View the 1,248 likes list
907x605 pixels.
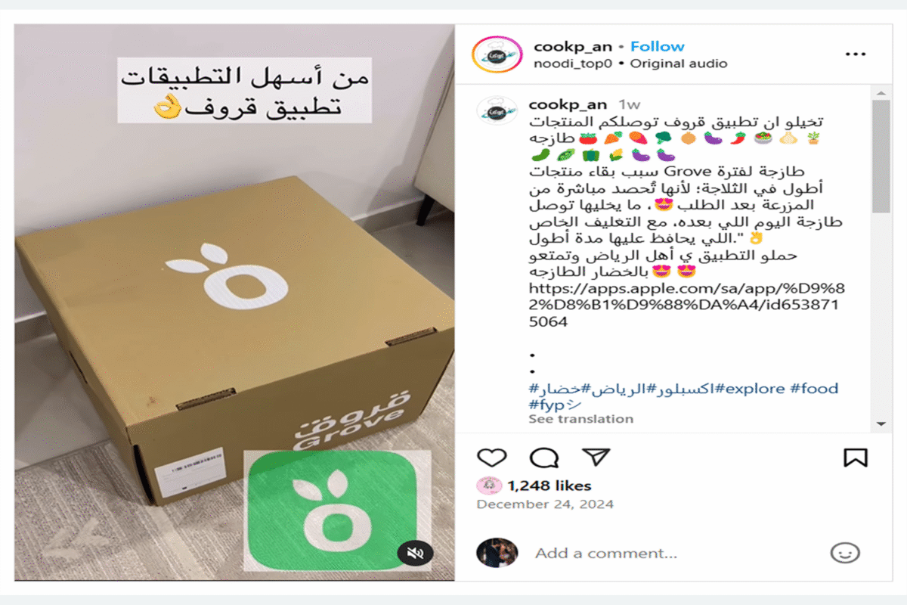pyautogui.click(x=549, y=486)
